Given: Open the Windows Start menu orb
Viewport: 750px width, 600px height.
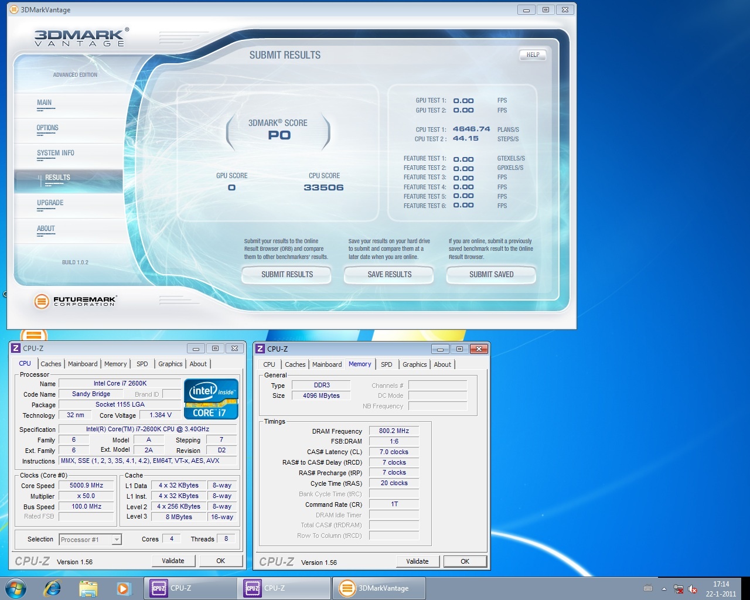Looking at the screenshot, I should [x=16, y=588].
